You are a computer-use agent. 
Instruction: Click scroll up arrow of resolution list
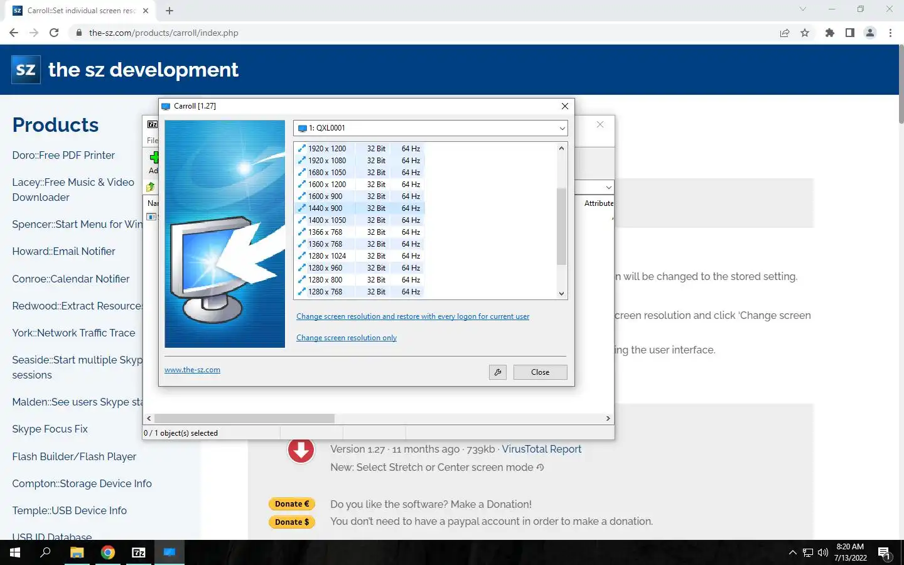(x=561, y=148)
